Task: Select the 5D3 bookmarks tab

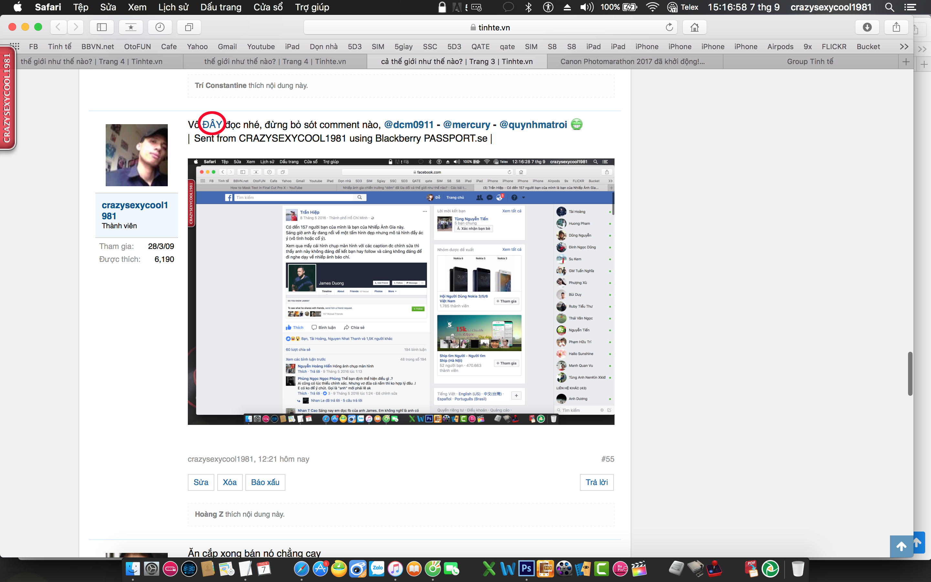Action: [354, 46]
